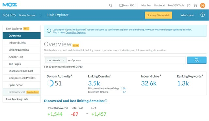
Task: Open the root domain dropdown
Action: (x=55, y=60)
